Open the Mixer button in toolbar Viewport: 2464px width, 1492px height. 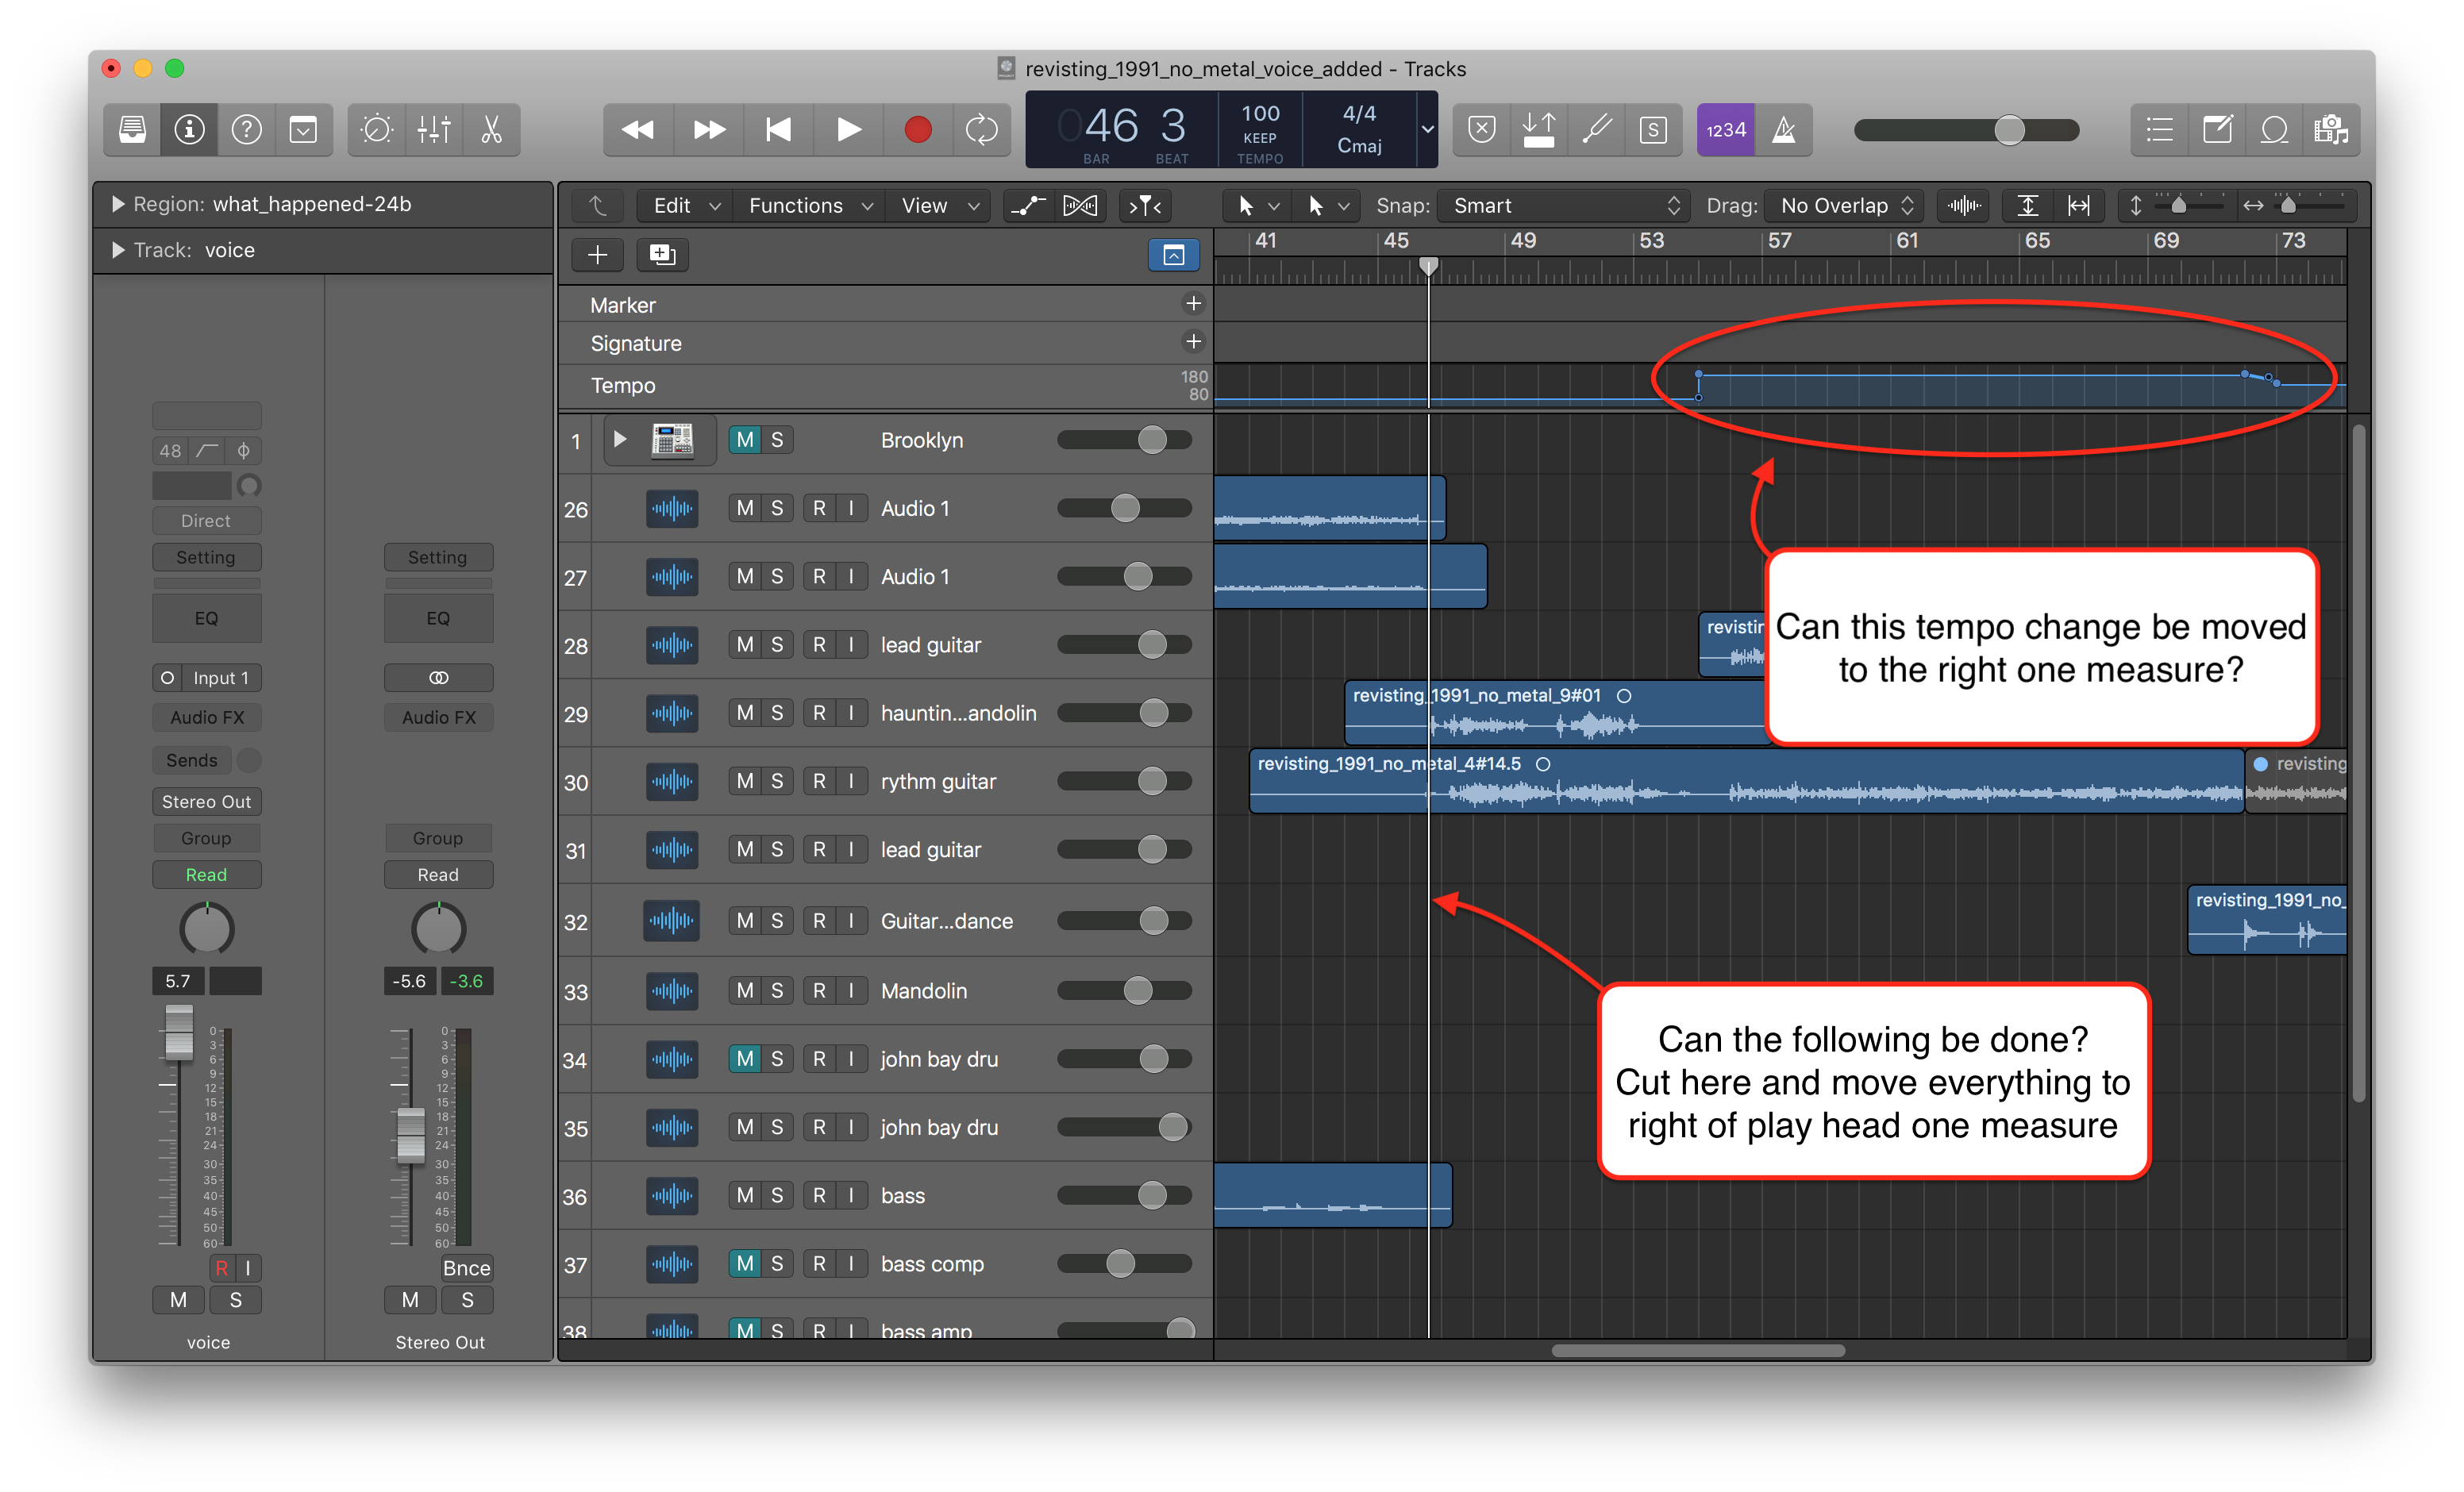pyautogui.click(x=434, y=130)
